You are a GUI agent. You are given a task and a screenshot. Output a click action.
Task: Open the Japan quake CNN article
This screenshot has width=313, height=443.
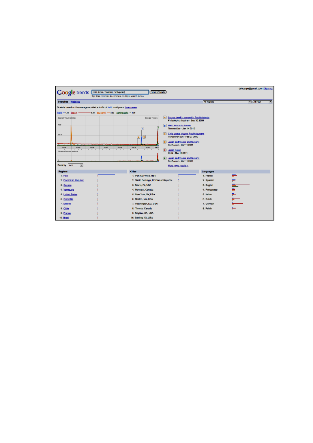coord(174,150)
